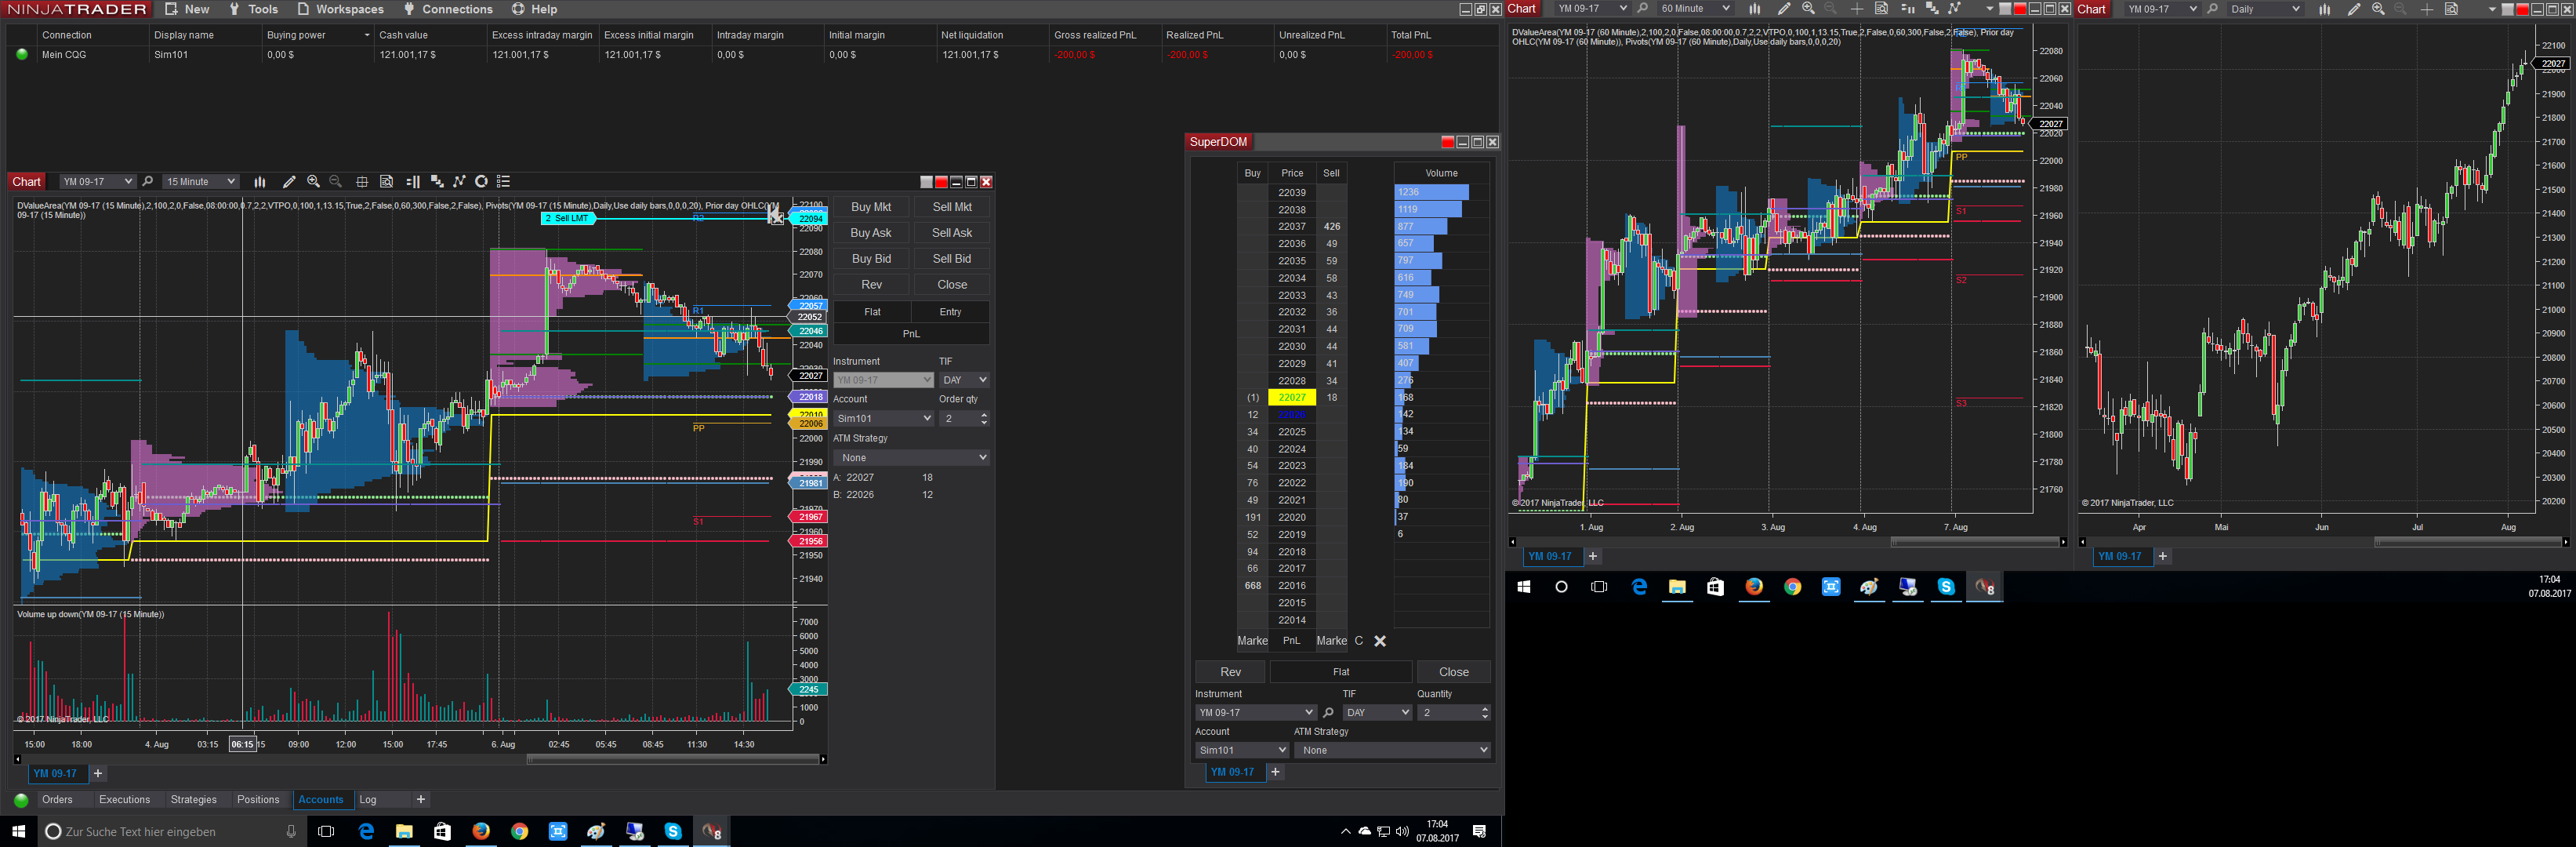Open Indicators icon in 60 Minute chart
Viewport: 2576px width, 847px height.
coord(1954,9)
